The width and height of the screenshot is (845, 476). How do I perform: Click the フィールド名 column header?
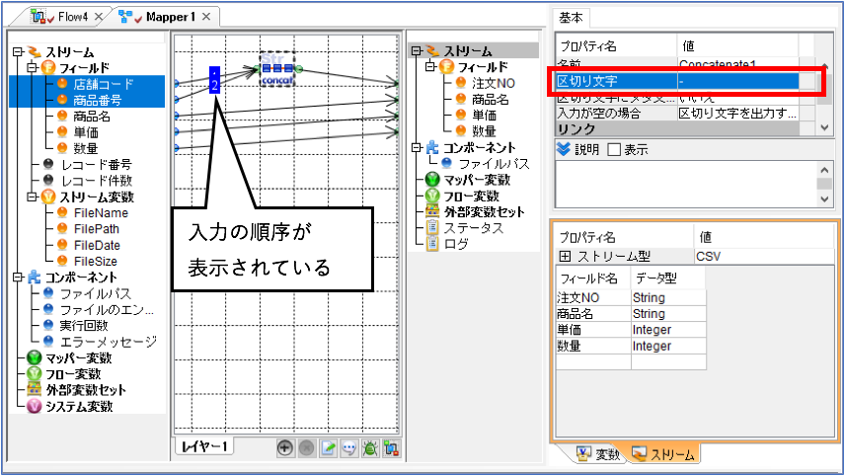click(x=593, y=278)
